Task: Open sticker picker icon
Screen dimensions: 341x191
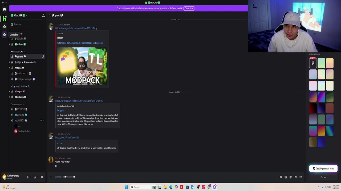Action: click(x=291, y=177)
